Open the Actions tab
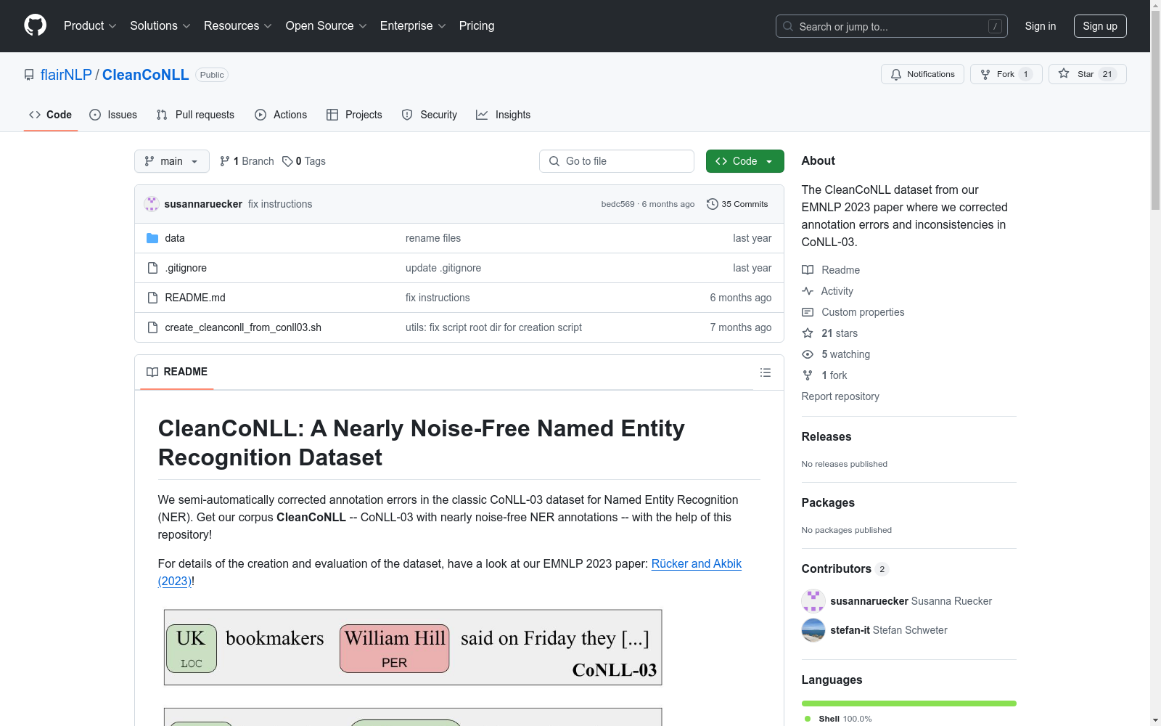This screenshot has width=1161, height=726. pyautogui.click(x=281, y=115)
